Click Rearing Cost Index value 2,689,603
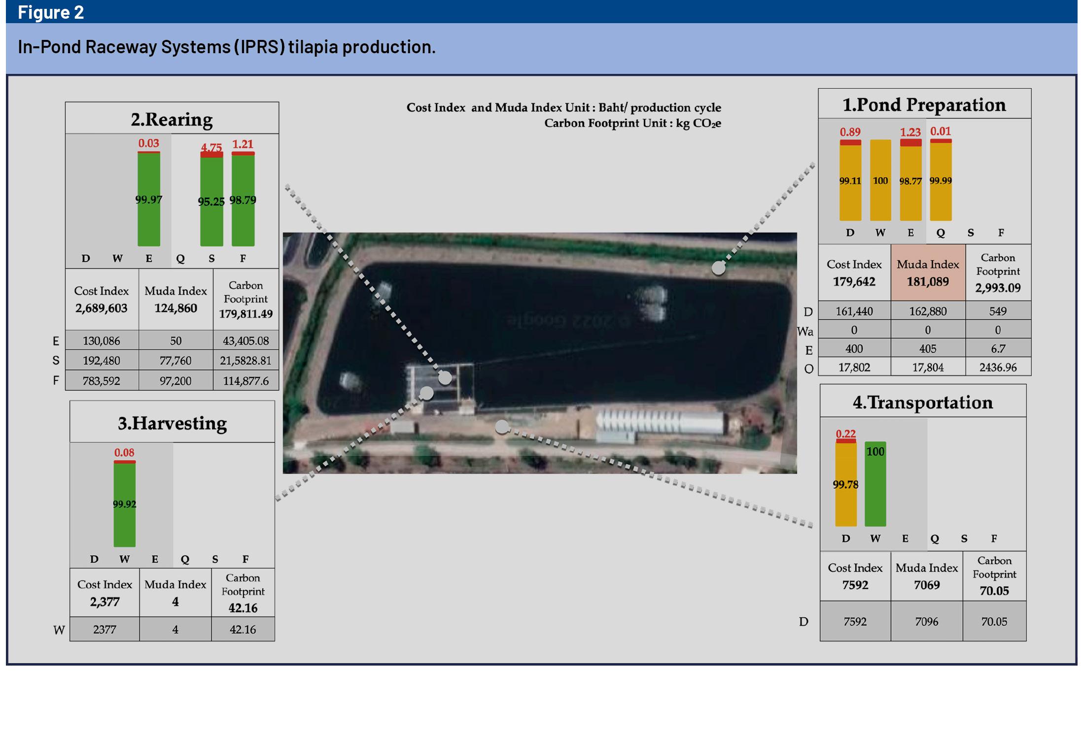 [101, 308]
